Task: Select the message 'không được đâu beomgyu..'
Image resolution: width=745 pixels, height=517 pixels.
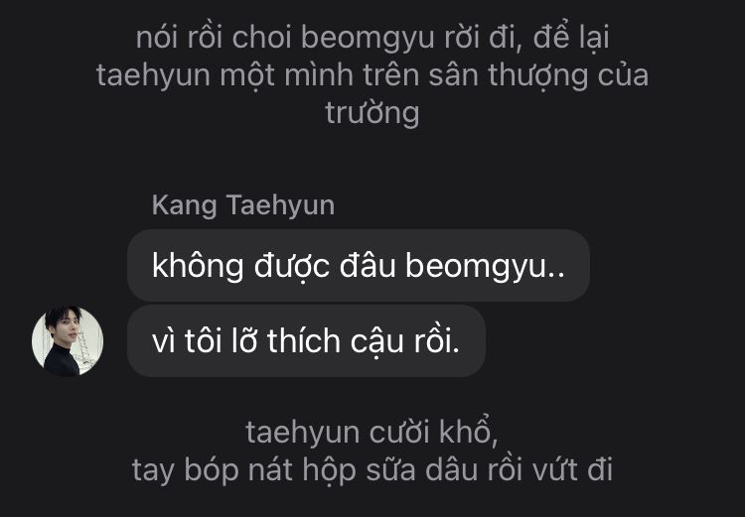Action: (x=359, y=265)
